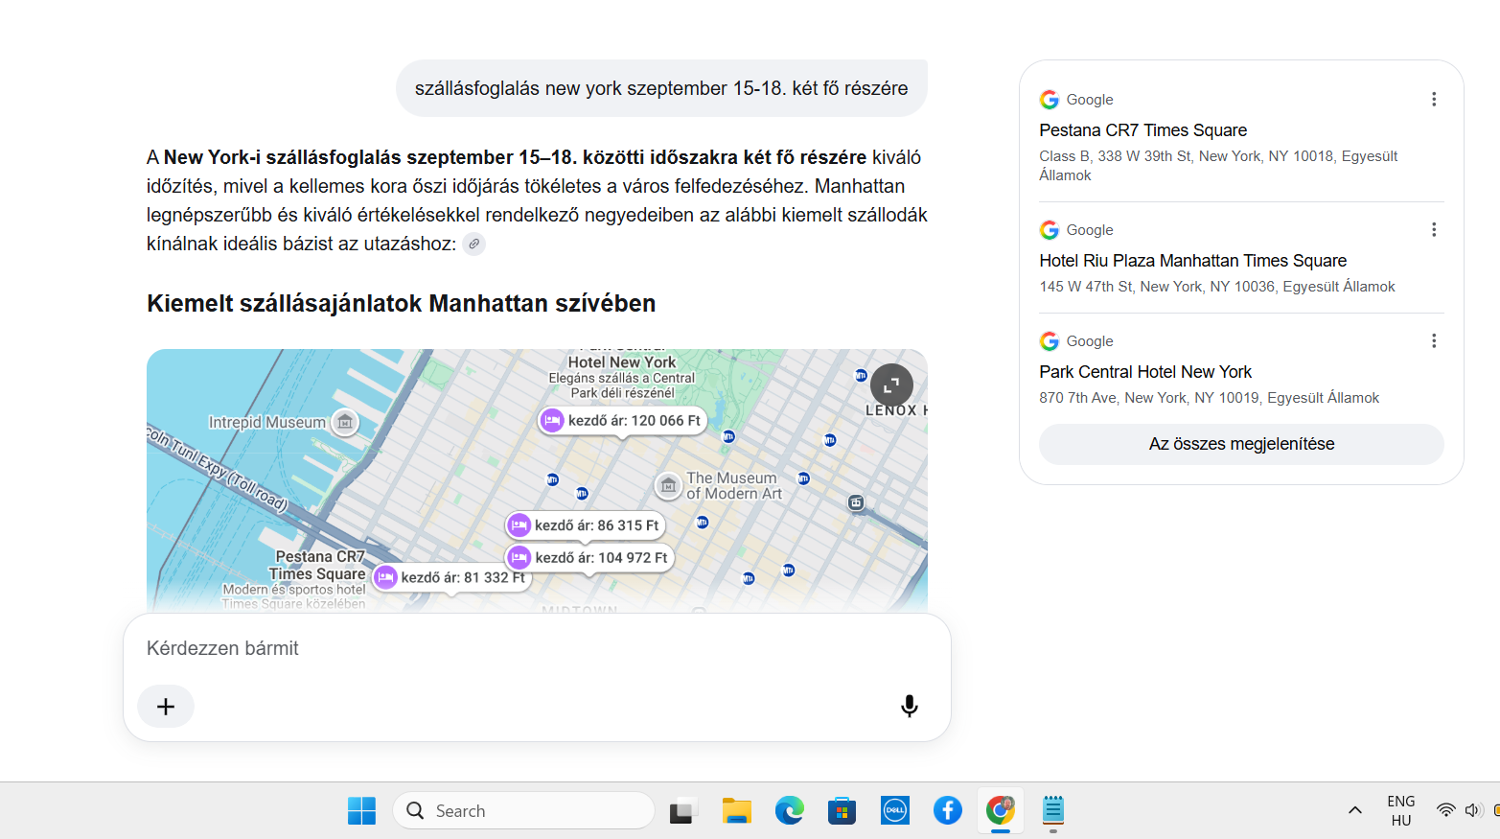Image resolution: width=1500 pixels, height=839 pixels.
Task: Click the taskbar Search box
Action: [x=523, y=811]
